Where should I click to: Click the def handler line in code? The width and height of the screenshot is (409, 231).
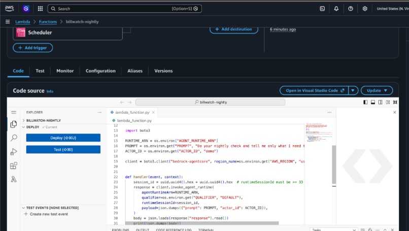pos(154,177)
